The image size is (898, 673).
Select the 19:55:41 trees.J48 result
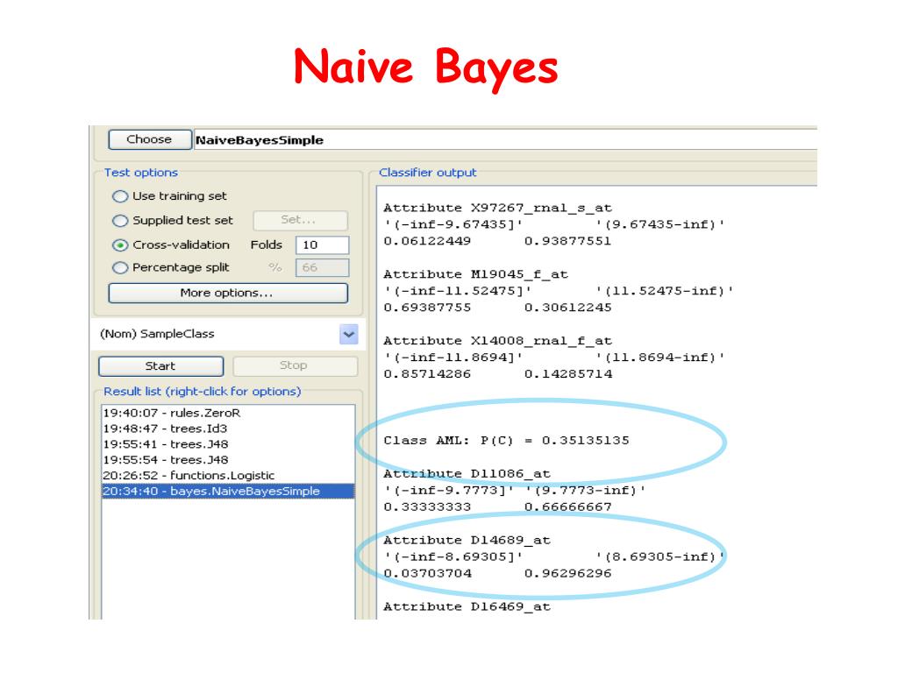click(x=165, y=444)
